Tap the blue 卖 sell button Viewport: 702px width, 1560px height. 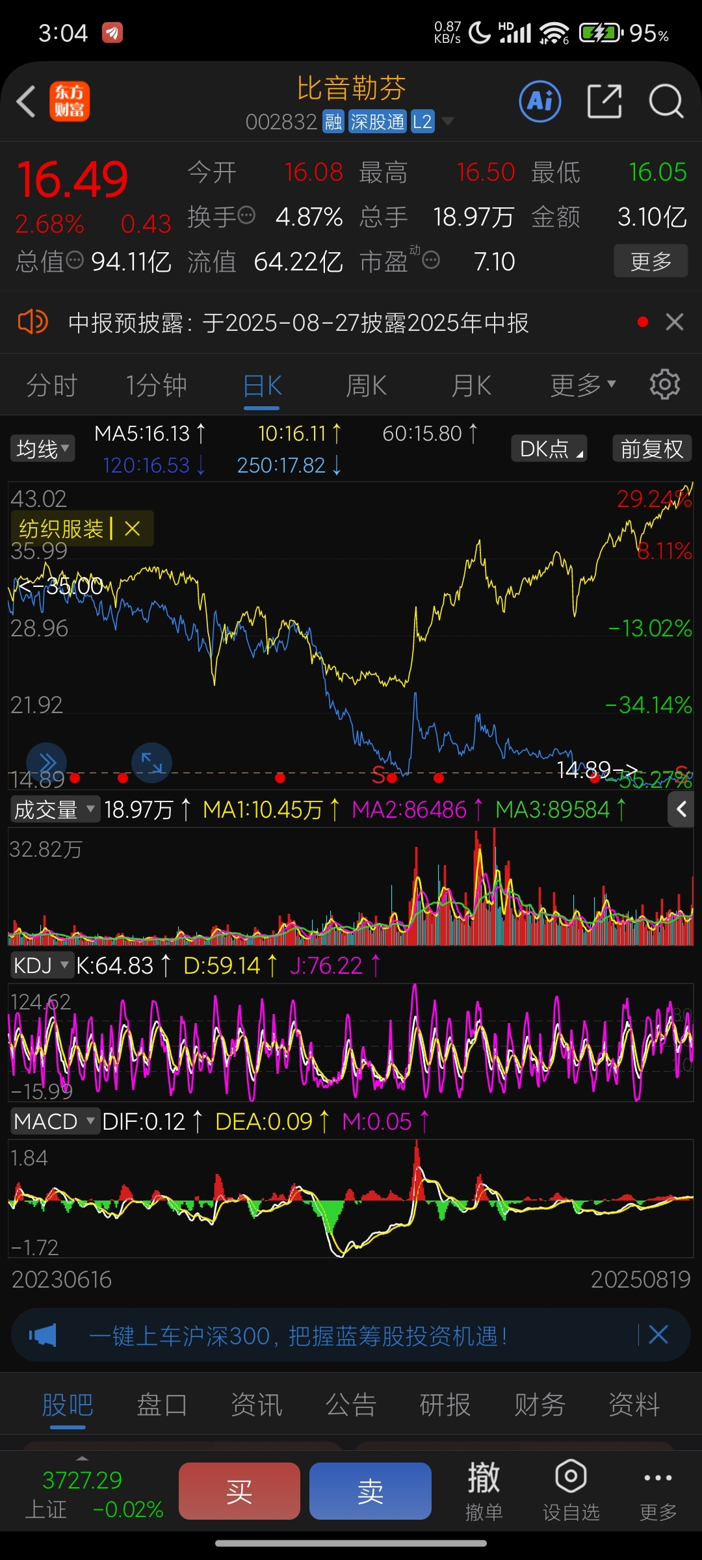(370, 1491)
